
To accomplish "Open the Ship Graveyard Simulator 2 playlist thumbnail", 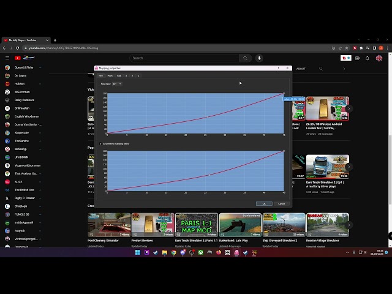I will (x=284, y=225).
